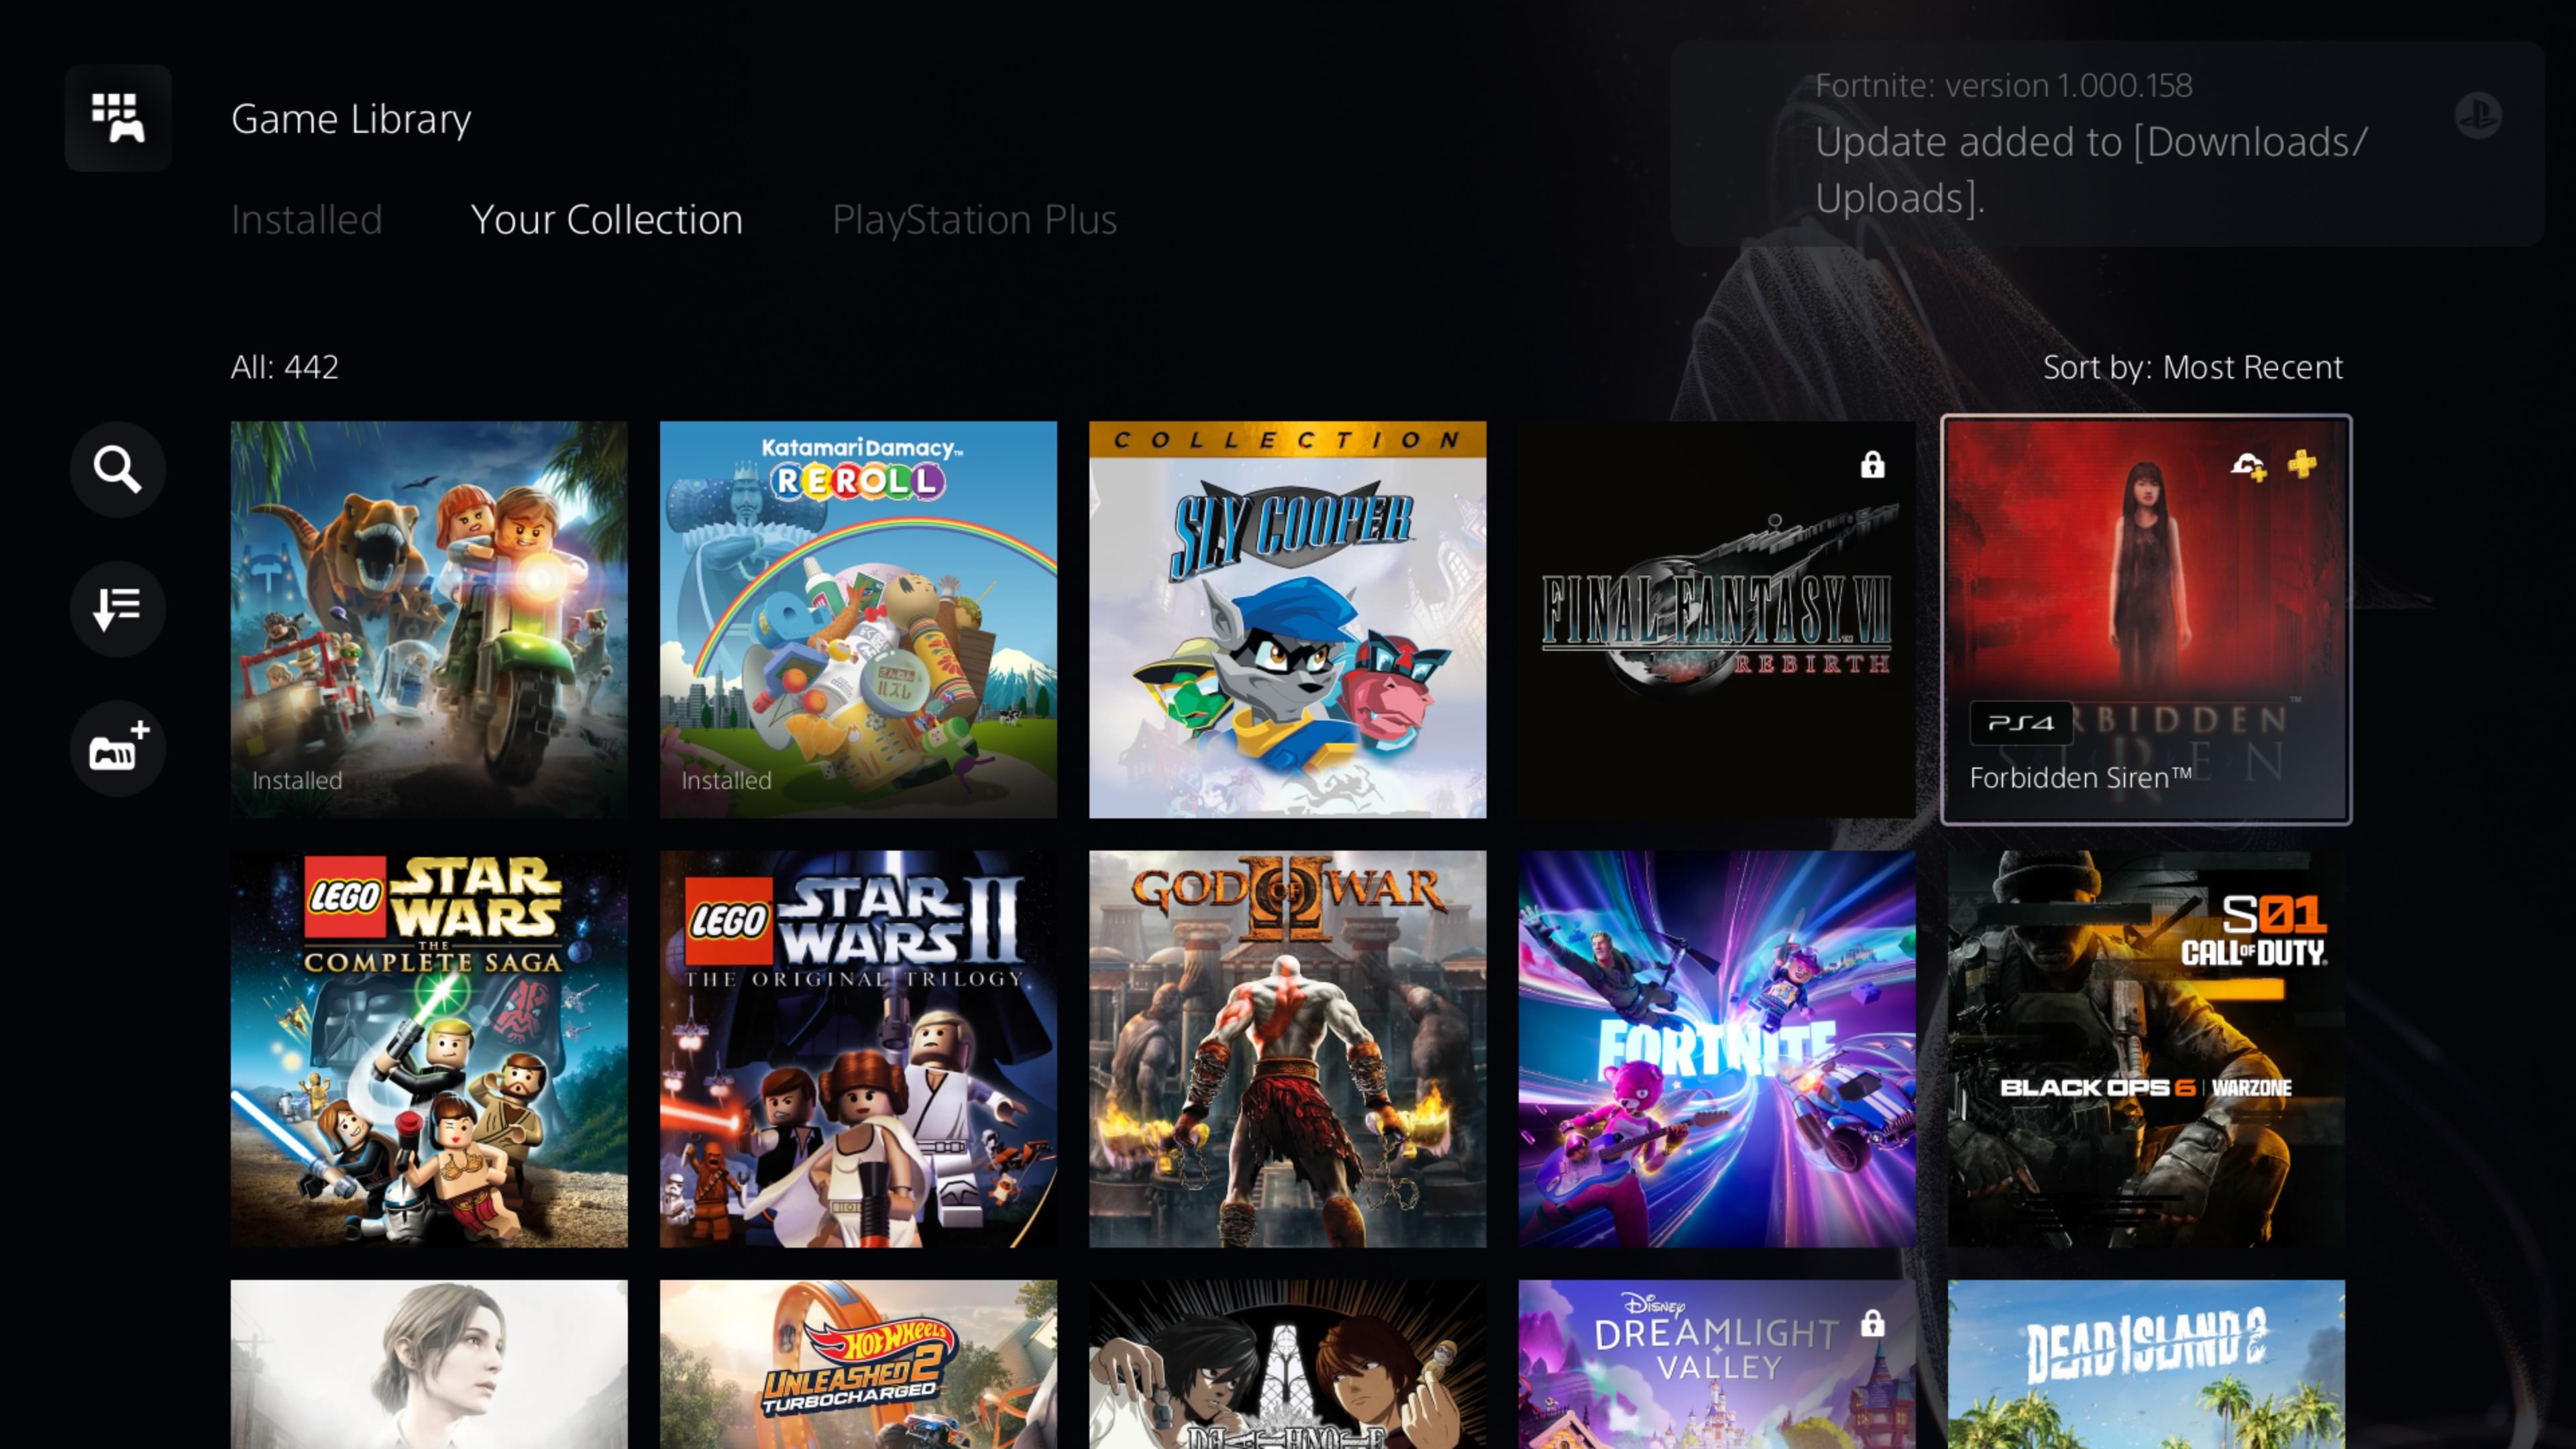
Task: Select the PlayStation Network account icon
Action: 2479,115
